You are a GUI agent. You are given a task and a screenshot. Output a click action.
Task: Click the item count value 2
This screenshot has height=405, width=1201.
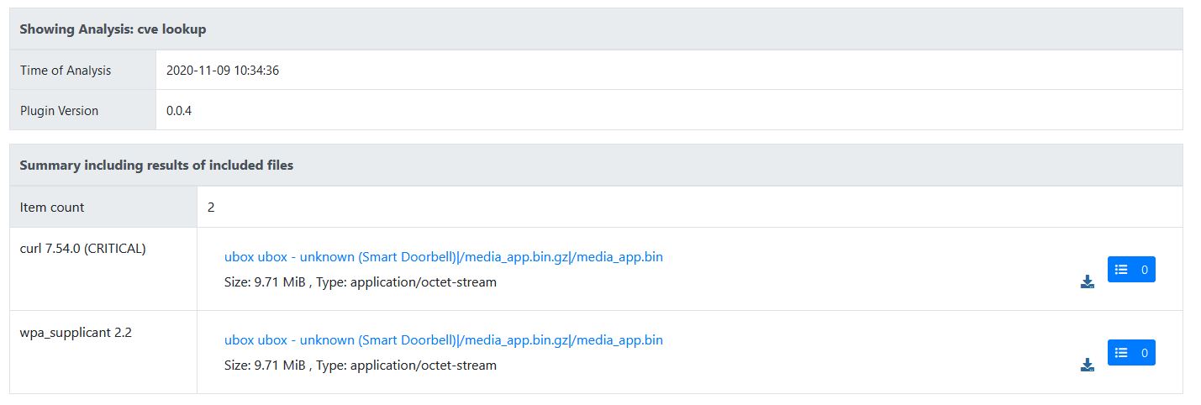coord(211,207)
